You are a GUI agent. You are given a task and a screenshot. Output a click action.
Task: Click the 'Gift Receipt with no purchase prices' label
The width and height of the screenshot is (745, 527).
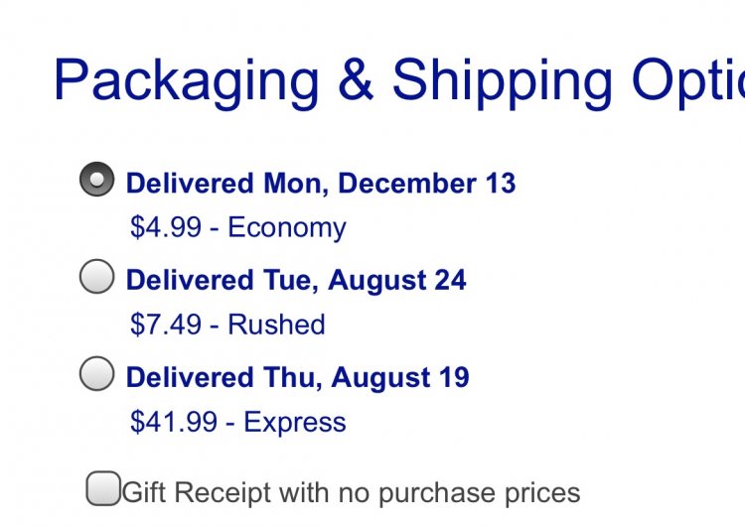(x=351, y=493)
